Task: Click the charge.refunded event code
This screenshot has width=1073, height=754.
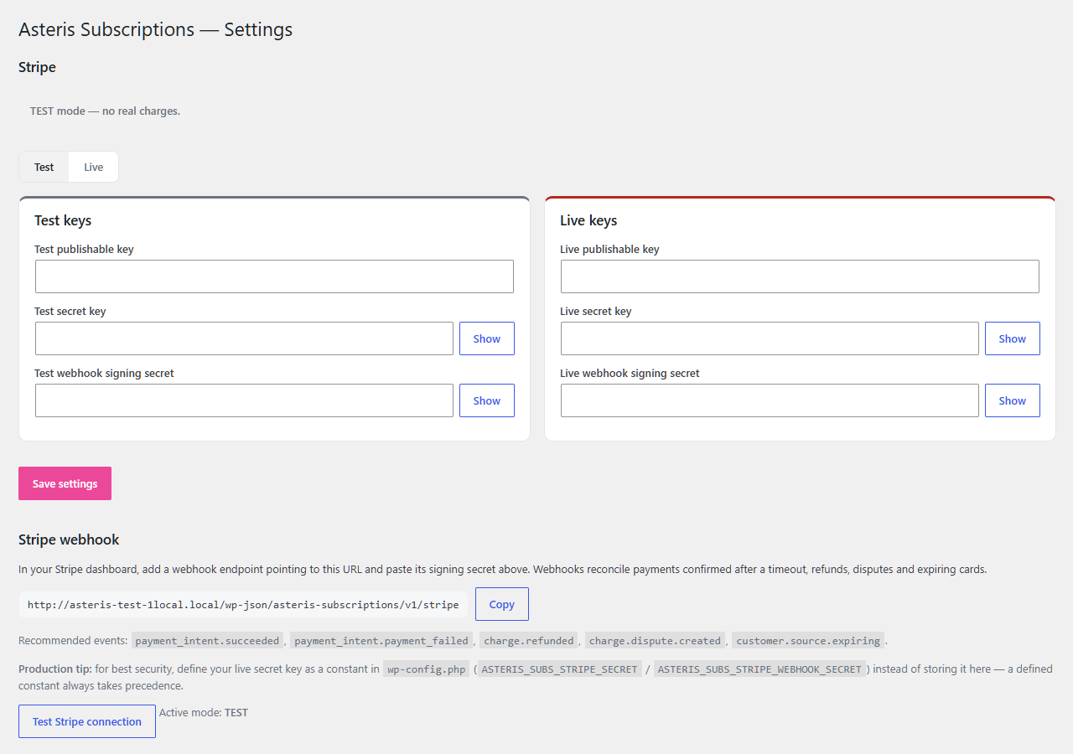Action: pos(529,641)
